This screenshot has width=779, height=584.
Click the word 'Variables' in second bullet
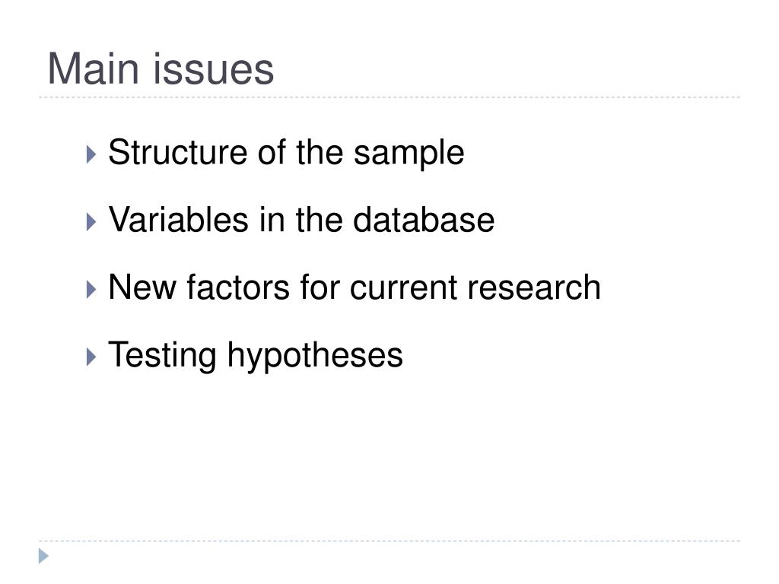coord(178,220)
